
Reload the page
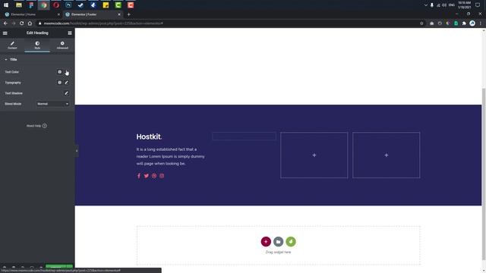[22, 24]
